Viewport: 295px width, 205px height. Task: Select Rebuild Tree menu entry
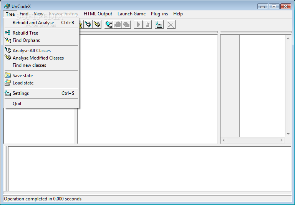click(x=41, y=33)
